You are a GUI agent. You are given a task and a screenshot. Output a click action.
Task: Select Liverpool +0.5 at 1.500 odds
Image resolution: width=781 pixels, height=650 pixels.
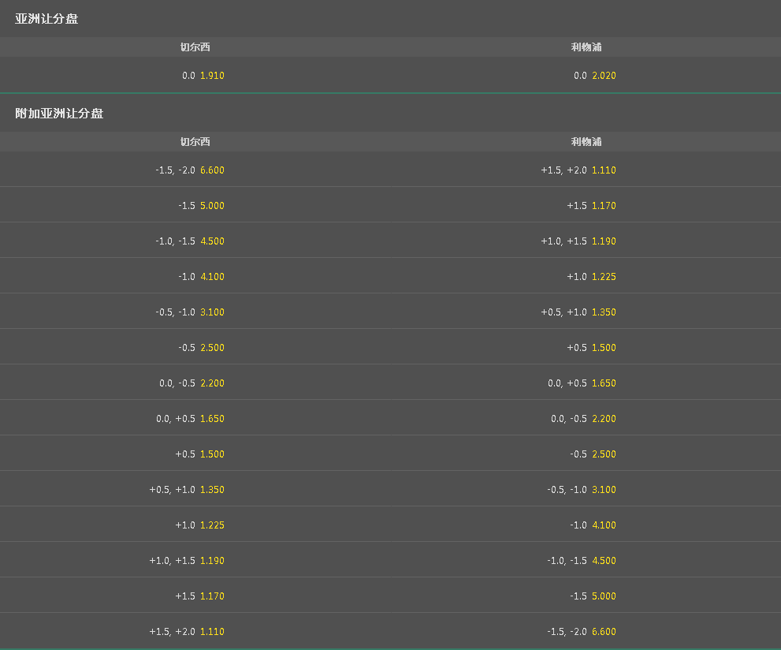click(x=589, y=347)
